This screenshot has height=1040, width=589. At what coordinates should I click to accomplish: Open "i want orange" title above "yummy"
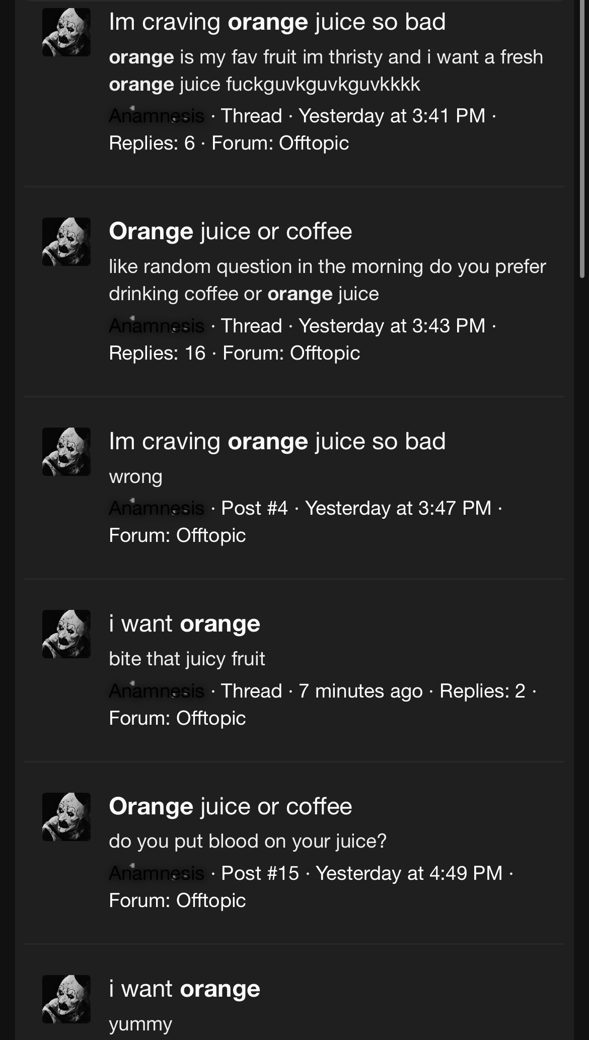tap(184, 989)
